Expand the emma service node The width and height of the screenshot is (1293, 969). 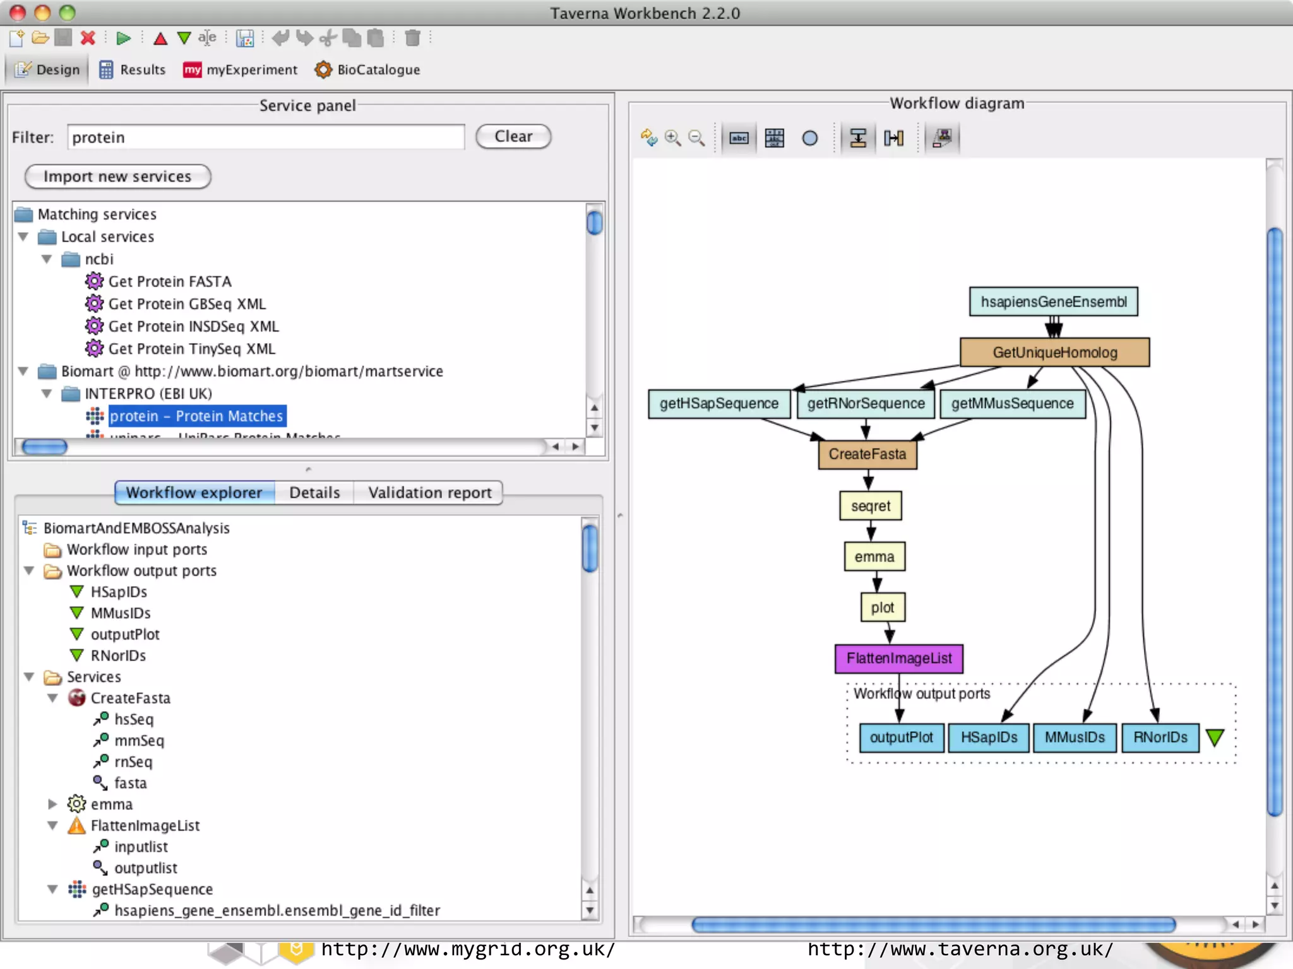click(x=52, y=804)
